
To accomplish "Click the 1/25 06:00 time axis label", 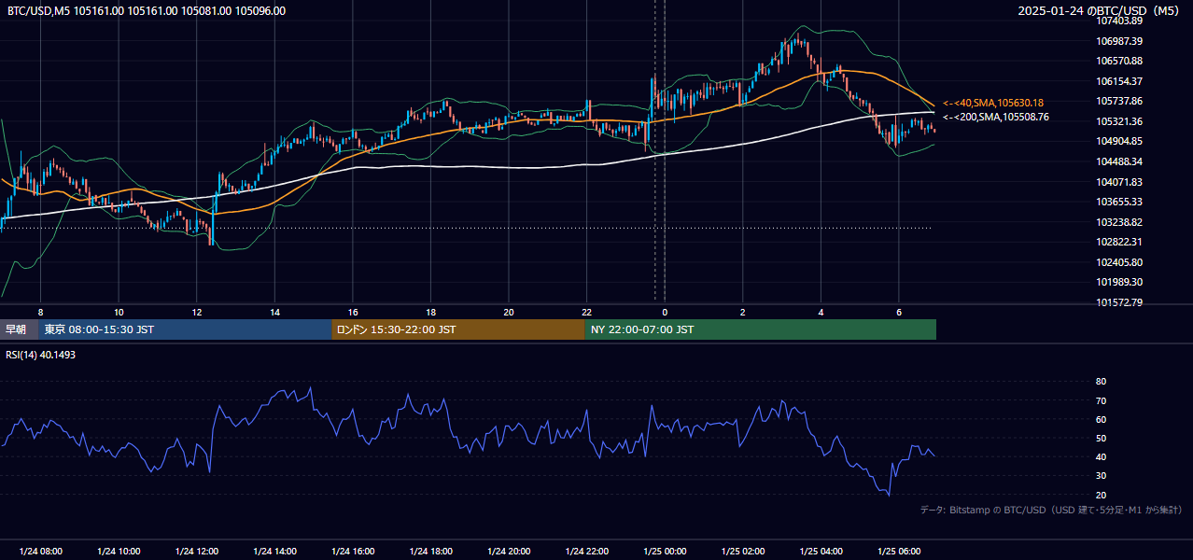I will pos(899,552).
